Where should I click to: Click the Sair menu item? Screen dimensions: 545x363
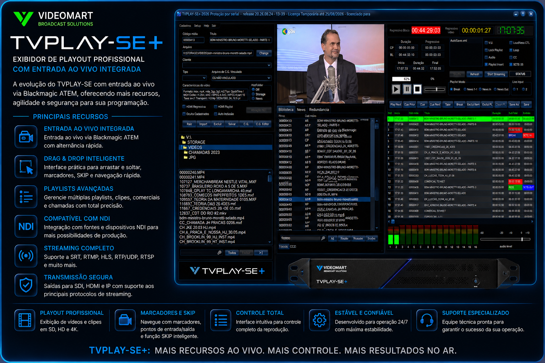[x=214, y=26]
